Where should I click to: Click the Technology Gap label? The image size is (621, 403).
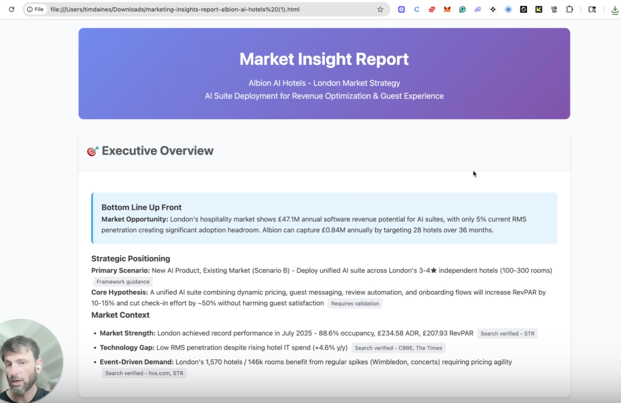tap(127, 348)
